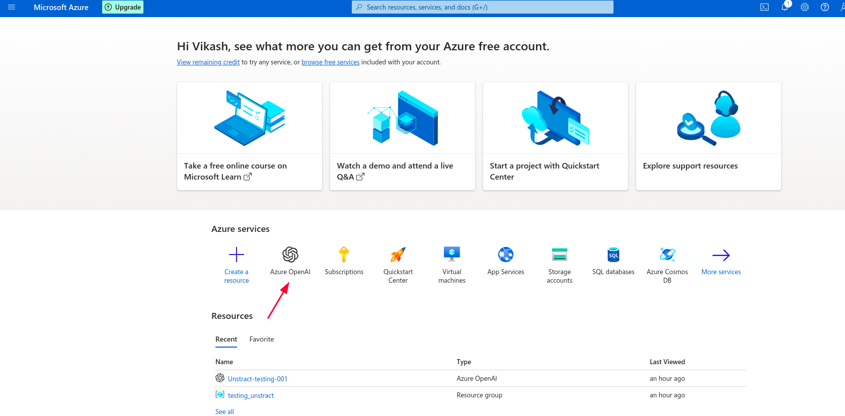This screenshot has height=416, width=845.
Task: Open the help question mark icon
Action: pos(825,7)
